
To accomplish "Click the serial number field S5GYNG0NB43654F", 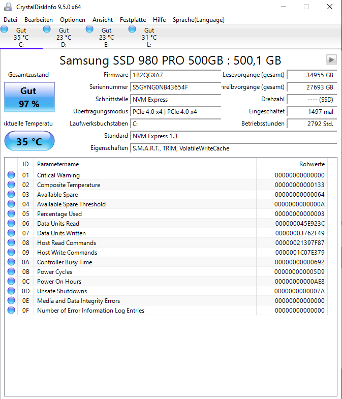I will (176, 87).
